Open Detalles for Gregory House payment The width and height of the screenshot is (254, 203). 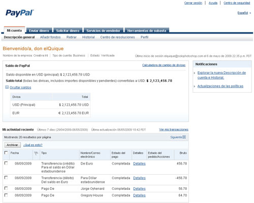tap(139, 195)
